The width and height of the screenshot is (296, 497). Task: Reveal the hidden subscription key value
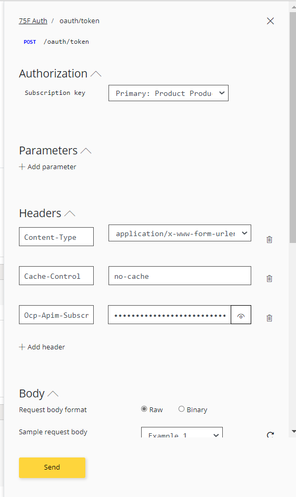241,315
